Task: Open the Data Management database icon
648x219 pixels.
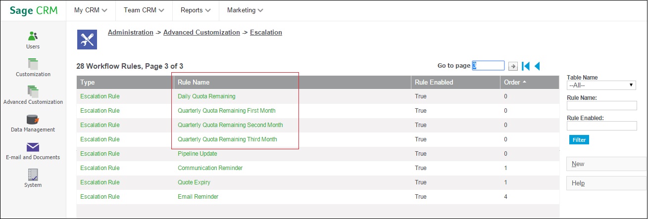Action: coord(33,119)
